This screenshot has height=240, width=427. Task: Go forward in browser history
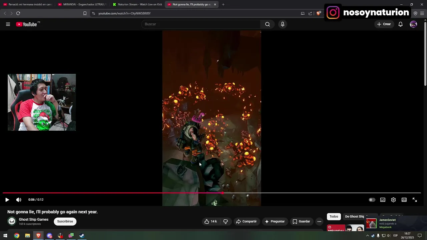click(x=11, y=13)
